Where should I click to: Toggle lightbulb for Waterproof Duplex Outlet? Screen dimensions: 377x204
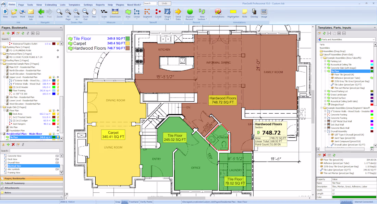(x=58, y=44)
